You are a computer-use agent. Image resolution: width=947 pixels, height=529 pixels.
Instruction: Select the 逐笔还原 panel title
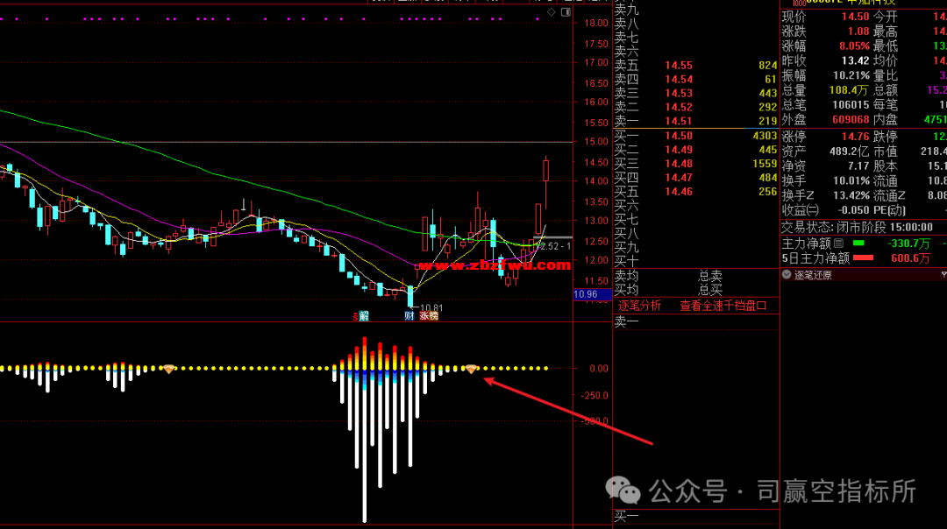point(813,275)
